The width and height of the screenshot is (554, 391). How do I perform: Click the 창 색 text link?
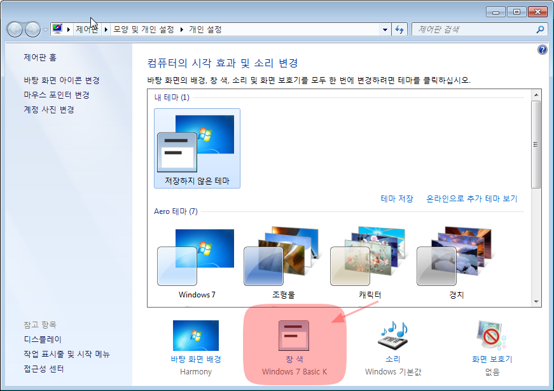294,360
